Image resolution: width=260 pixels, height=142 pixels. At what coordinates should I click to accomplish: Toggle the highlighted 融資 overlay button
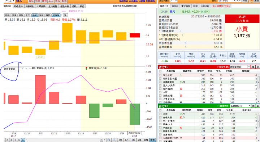35,15
